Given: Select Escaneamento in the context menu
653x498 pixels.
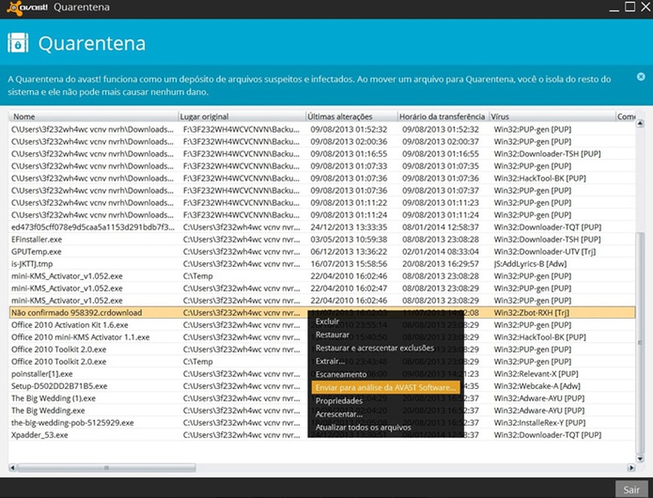Looking at the screenshot, I should click(x=341, y=374).
